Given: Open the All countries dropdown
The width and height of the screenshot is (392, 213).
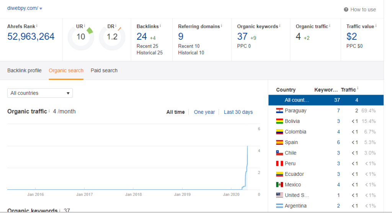Looking at the screenshot, I should (x=40, y=93).
